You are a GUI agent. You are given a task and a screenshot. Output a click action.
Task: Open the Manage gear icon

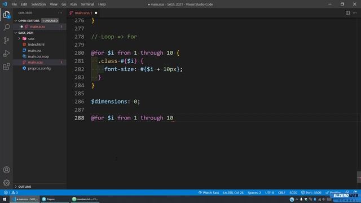[x=6, y=183]
